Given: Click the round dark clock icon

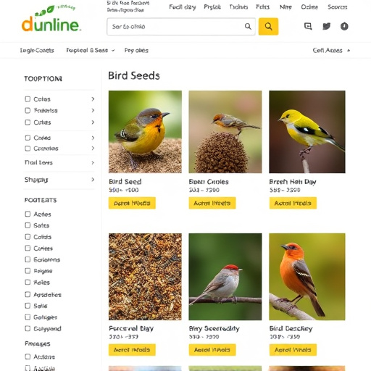Looking at the screenshot, I should [344, 26].
